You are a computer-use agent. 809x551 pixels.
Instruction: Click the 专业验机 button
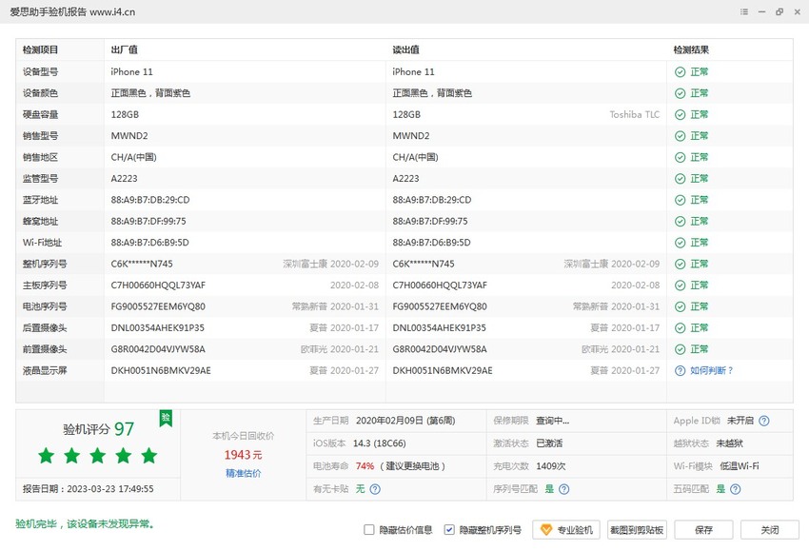pyautogui.click(x=566, y=530)
